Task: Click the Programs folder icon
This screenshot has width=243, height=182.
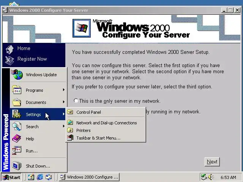Action: click(17, 90)
